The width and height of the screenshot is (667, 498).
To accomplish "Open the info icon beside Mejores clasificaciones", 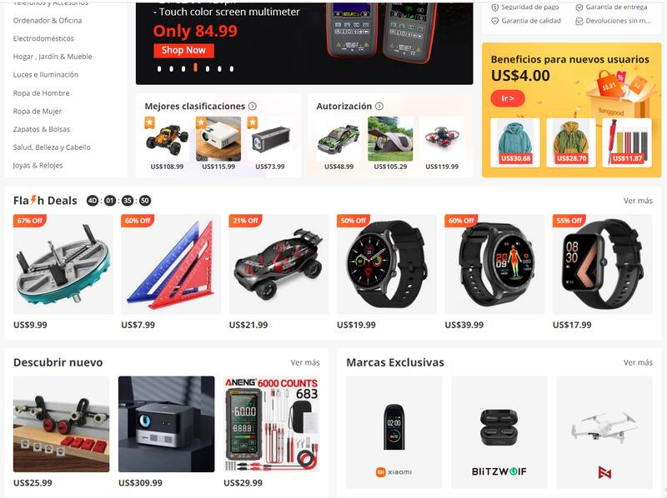I will click(x=253, y=107).
